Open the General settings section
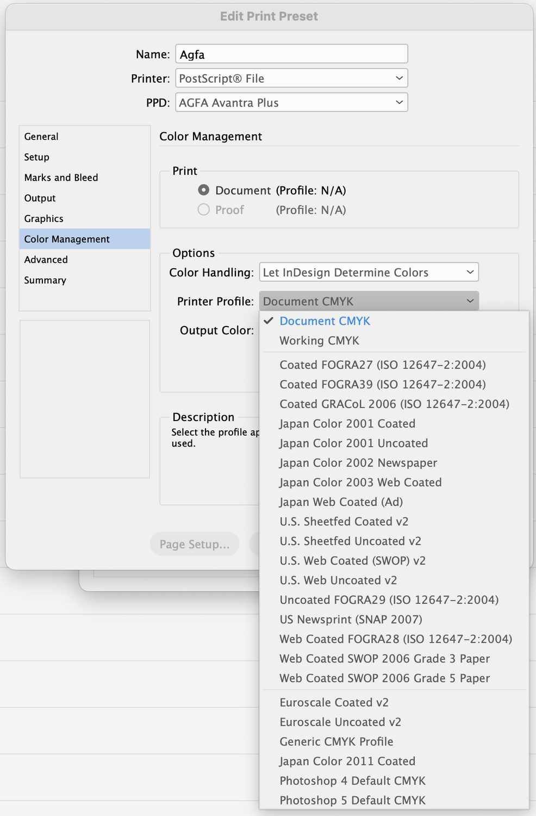This screenshot has height=816, width=536. tap(41, 137)
